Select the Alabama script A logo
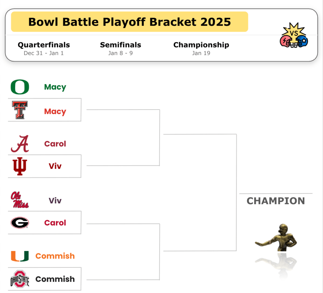The image size is (323, 293). click(20, 144)
